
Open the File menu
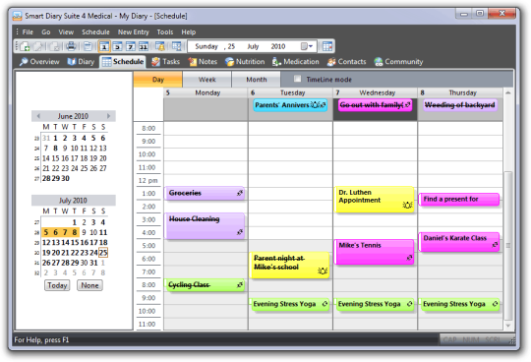tap(28, 31)
